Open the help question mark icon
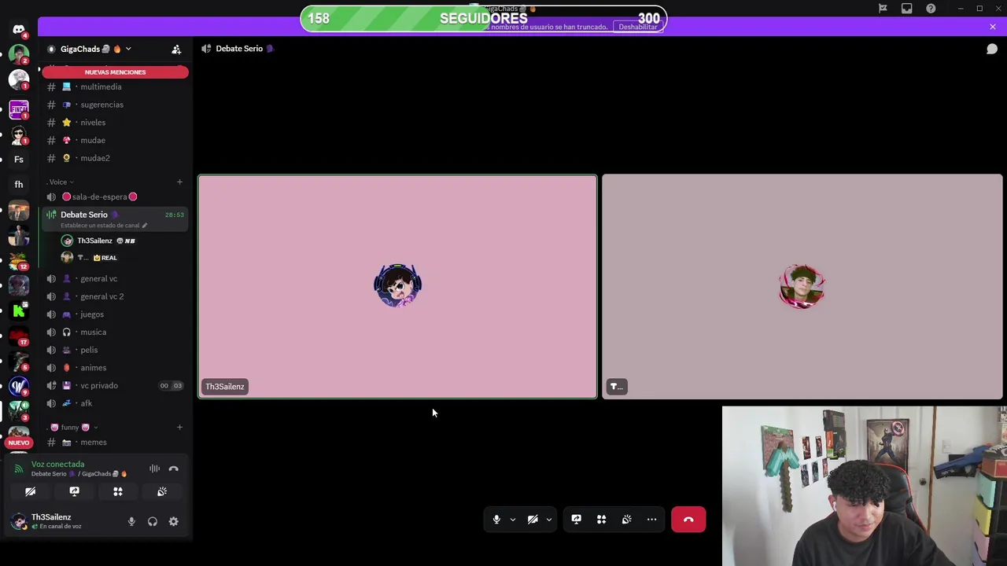Image resolution: width=1007 pixels, height=566 pixels. tap(931, 9)
